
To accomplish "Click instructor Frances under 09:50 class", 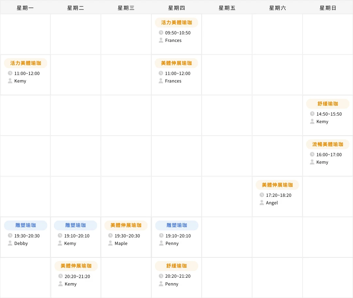I will tap(173, 40).
